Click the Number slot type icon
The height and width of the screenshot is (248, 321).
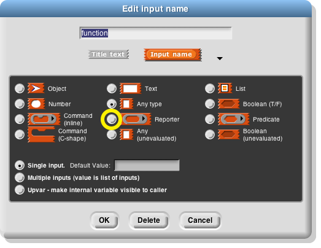[x=36, y=104]
